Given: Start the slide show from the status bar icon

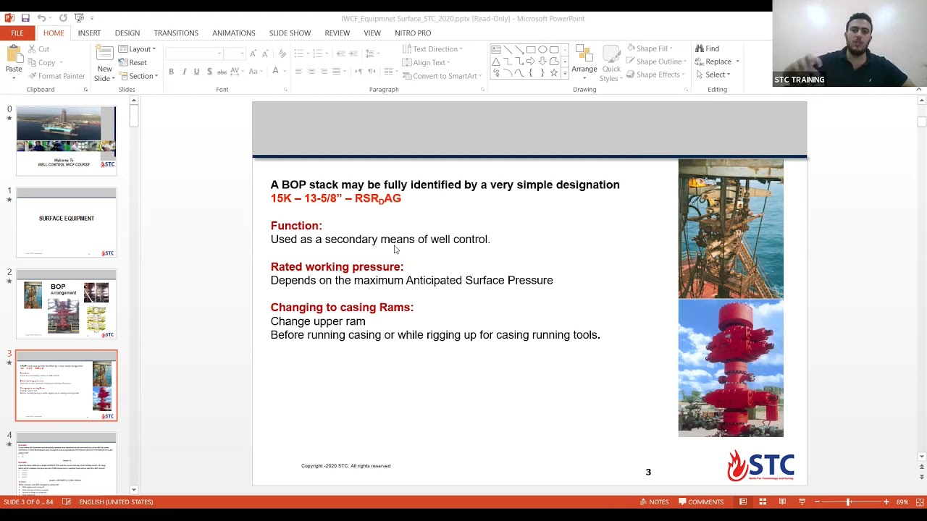Looking at the screenshot, I should (x=802, y=501).
